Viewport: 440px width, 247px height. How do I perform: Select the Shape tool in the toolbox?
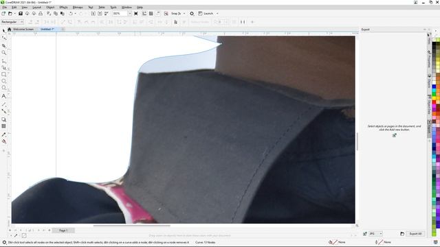point(3,38)
